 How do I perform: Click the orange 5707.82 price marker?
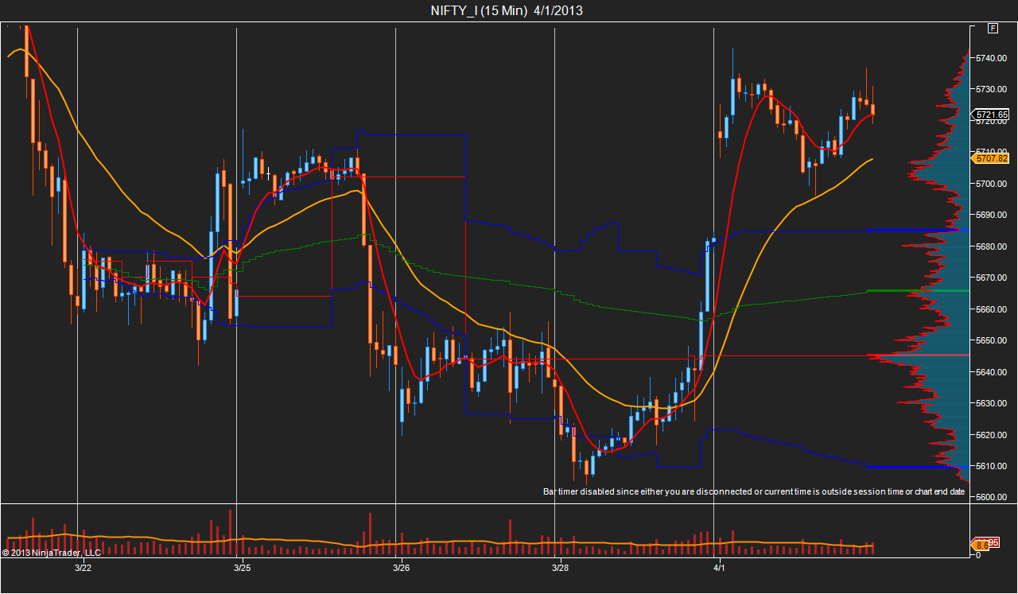[x=992, y=158]
